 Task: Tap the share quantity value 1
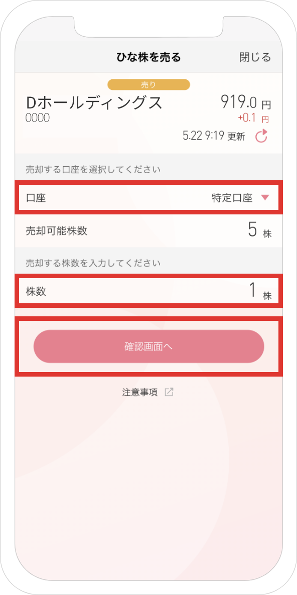coord(253,291)
